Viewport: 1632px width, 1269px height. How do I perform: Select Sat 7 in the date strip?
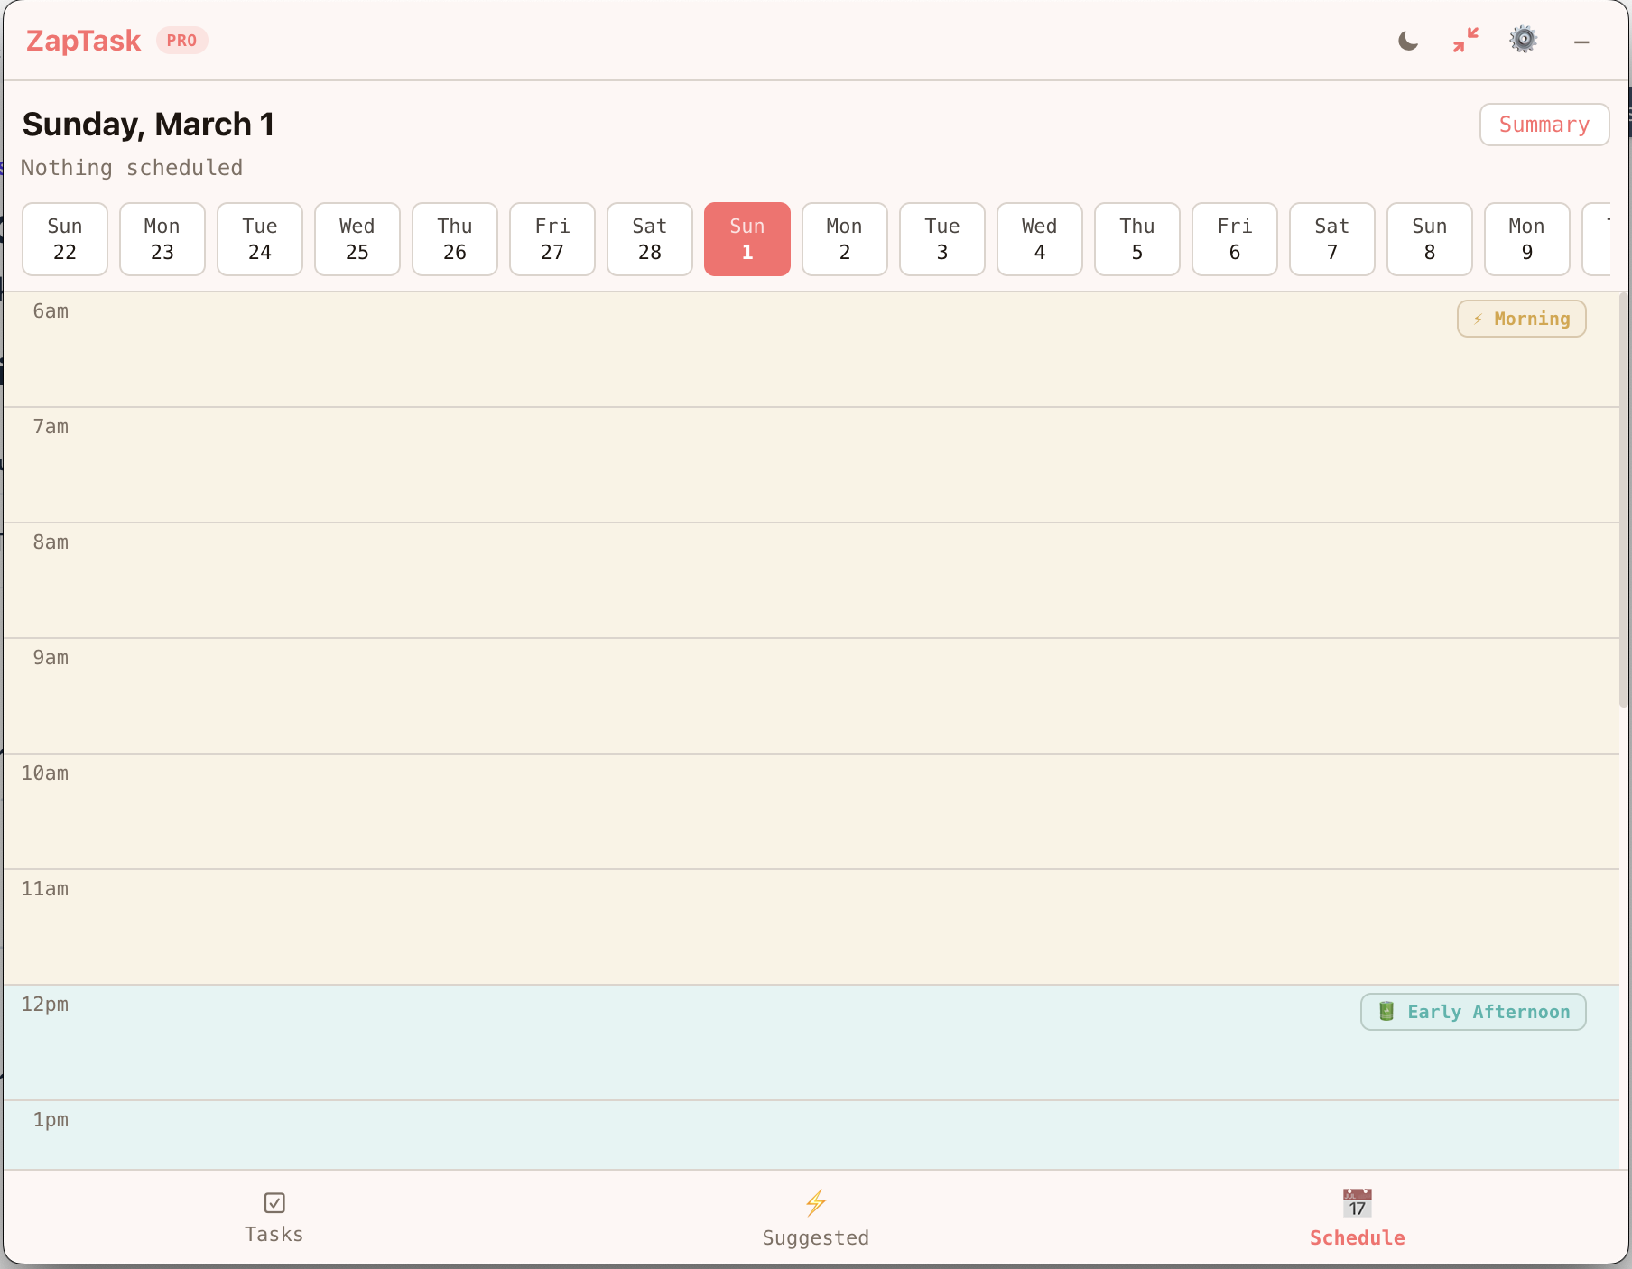[x=1332, y=239]
